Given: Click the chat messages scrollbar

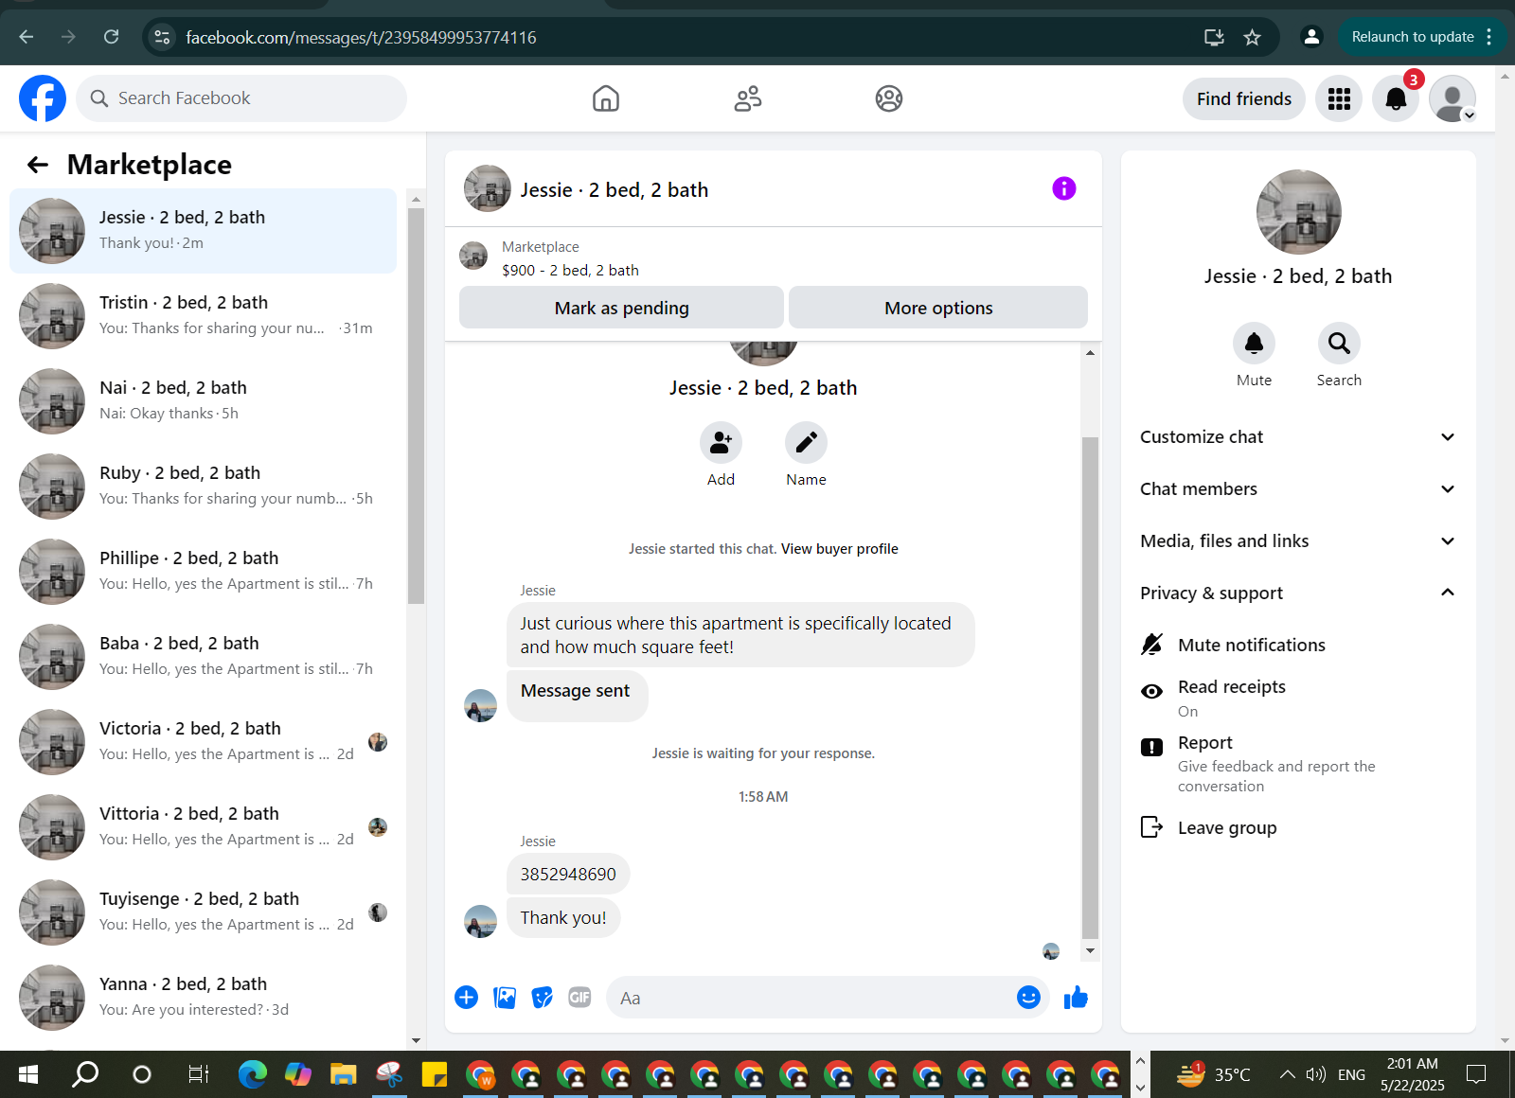Looking at the screenshot, I should click(1090, 687).
